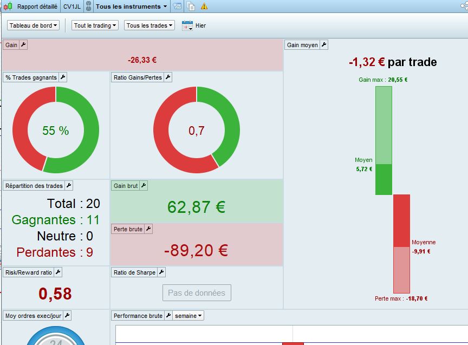Screen dimensions: 468x345
Task: Select the Rapport détaillé tab
Action: pos(37,6)
